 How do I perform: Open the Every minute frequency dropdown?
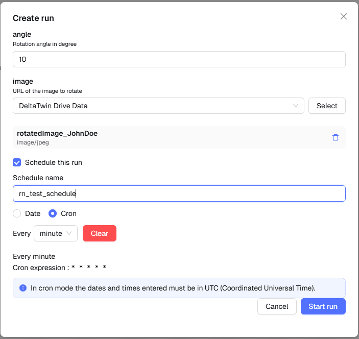click(55, 233)
